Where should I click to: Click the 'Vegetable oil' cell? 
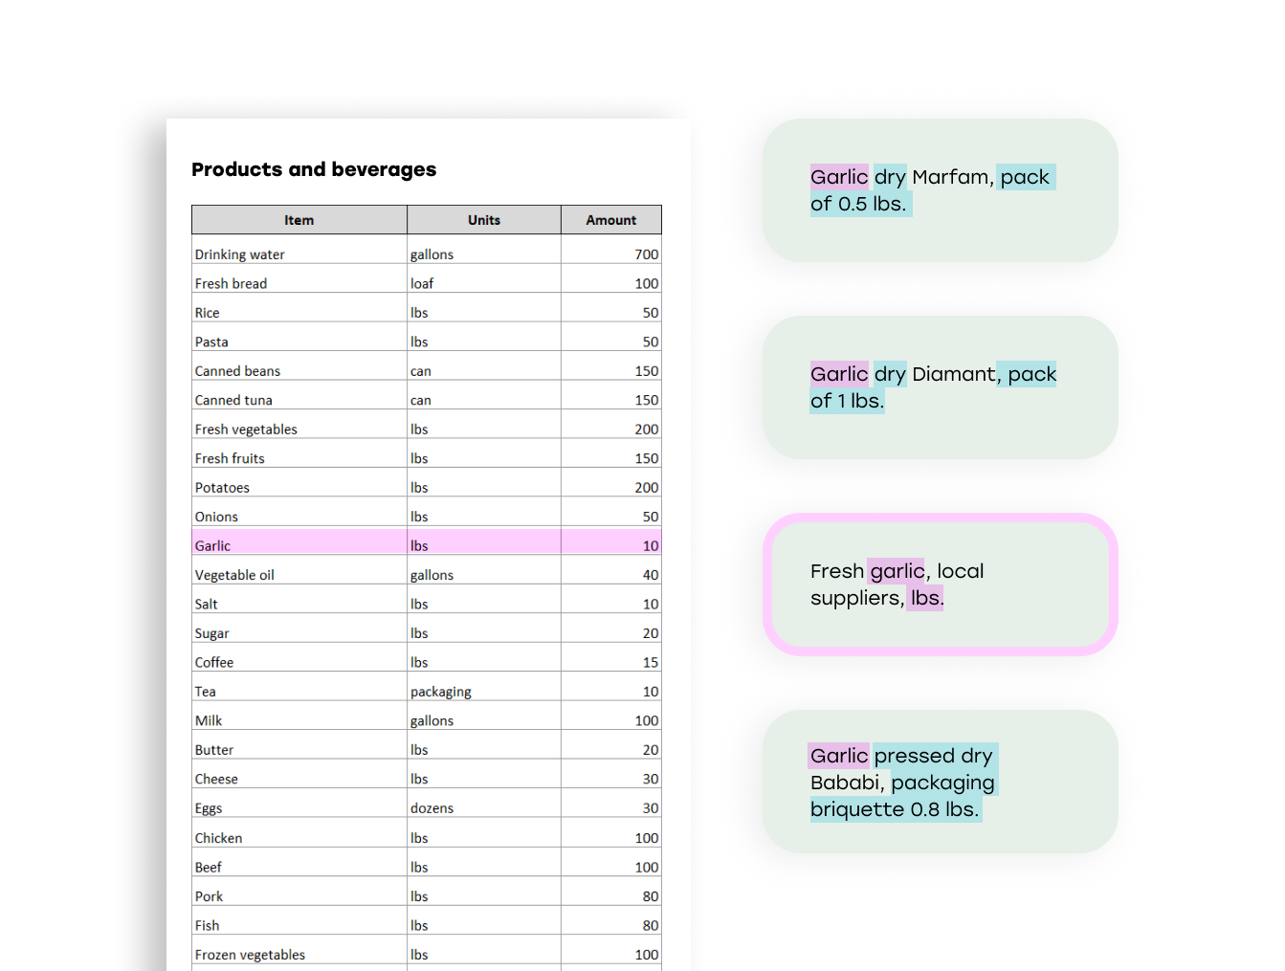coord(299,571)
